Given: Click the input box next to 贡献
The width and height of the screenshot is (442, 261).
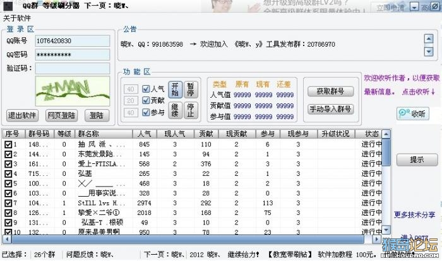Looking at the screenshot, I should pos(131,101).
